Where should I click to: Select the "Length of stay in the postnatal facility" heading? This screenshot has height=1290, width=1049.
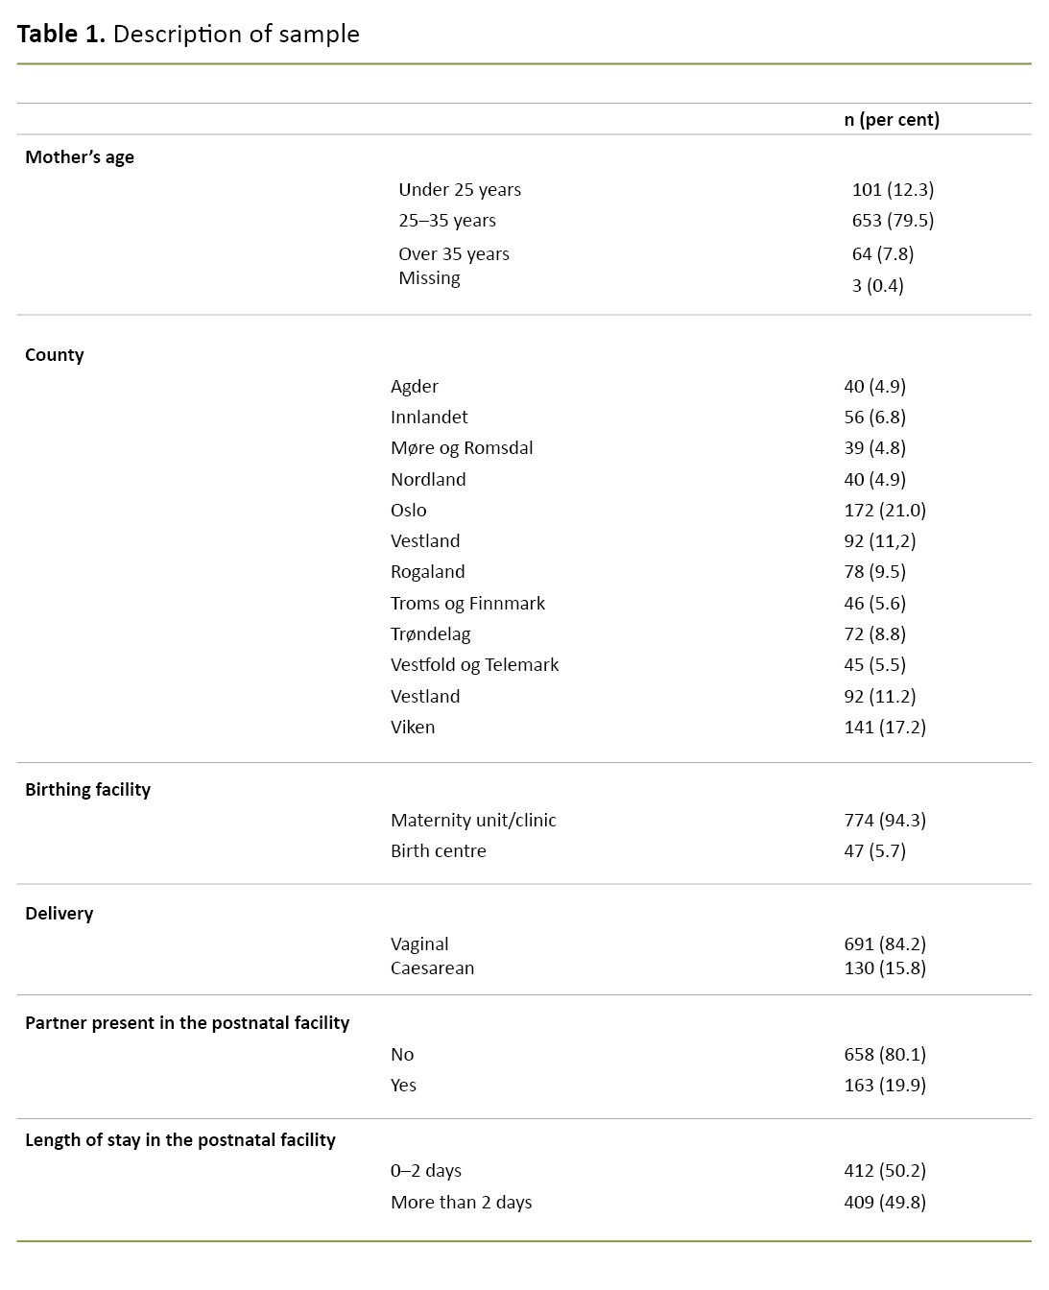tap(180, 1140)
